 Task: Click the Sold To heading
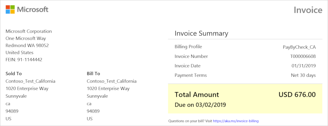pyautogui.click(x=14, y=74)
